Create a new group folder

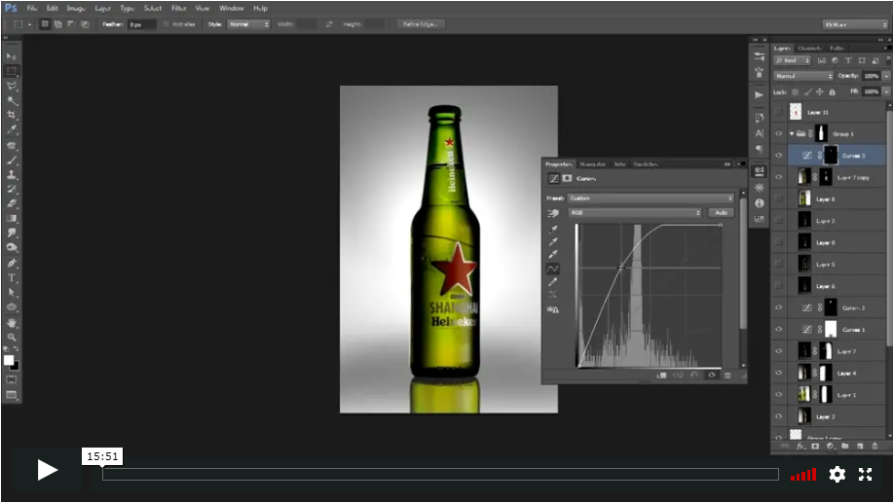click(x=845, y=447)
